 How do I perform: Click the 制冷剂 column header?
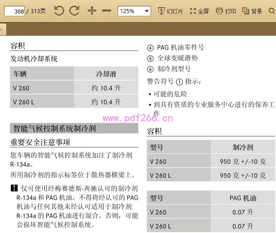(243, 147)
